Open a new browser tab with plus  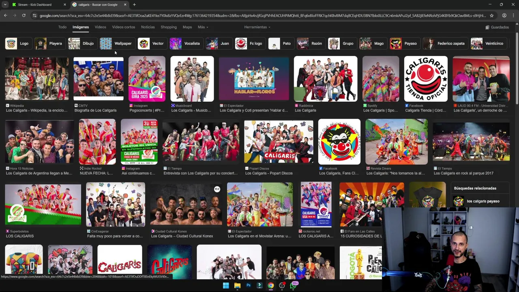[134, 4]
